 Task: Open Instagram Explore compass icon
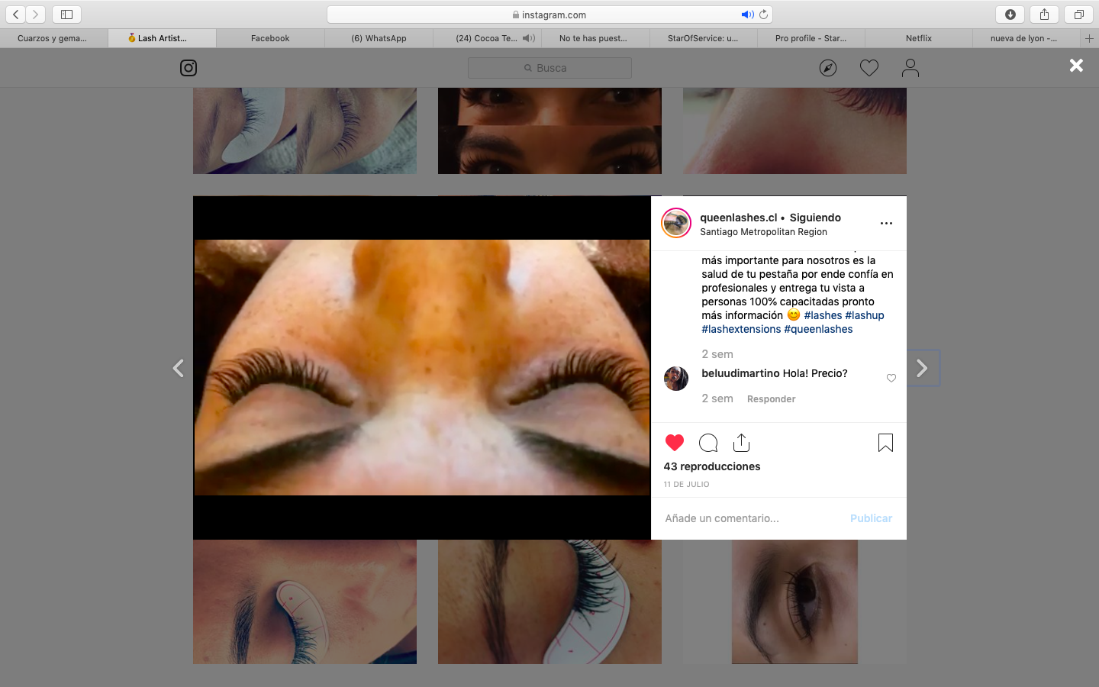click(828, 68)
